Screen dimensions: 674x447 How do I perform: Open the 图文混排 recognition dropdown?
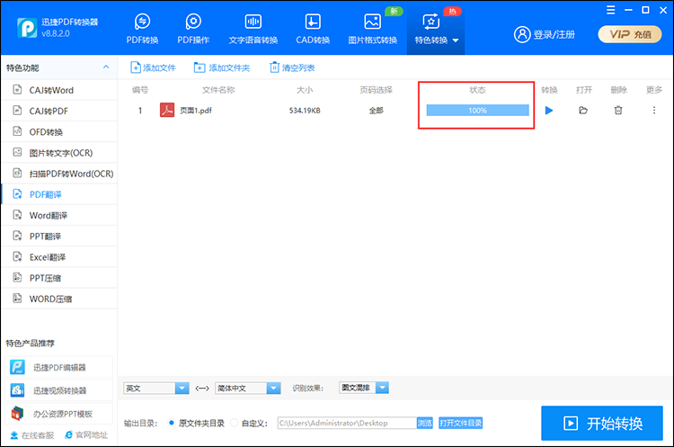[x=364, y=388]
